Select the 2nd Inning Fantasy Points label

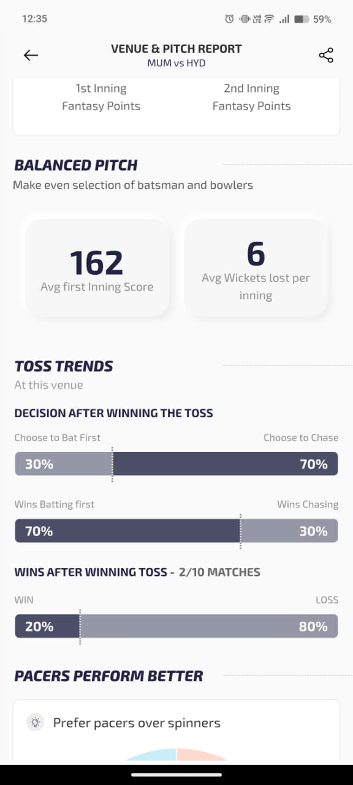point(251,97)
